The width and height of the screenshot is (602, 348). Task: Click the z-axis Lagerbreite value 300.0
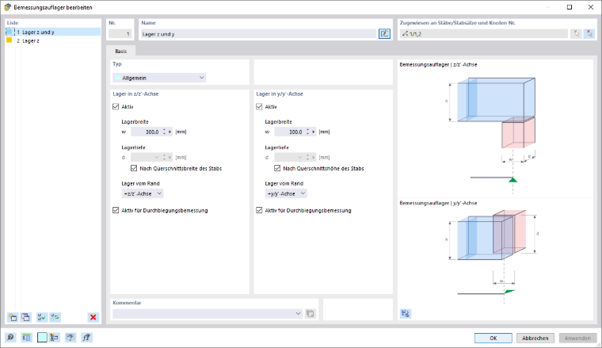click(146, 132)
